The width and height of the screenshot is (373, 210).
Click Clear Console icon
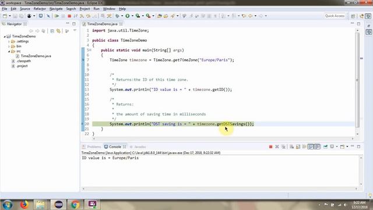click(291, 146)
